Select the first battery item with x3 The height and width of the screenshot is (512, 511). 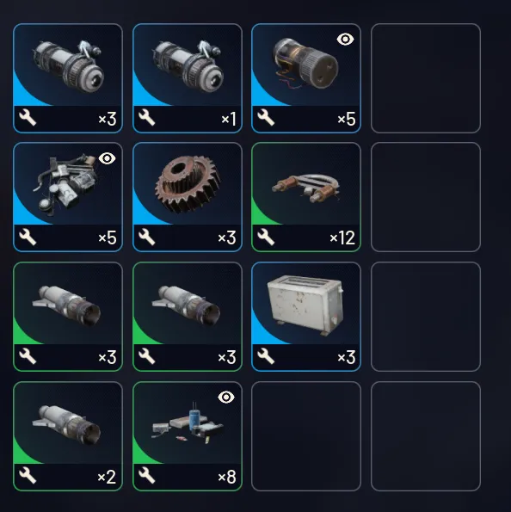point(68,78)
